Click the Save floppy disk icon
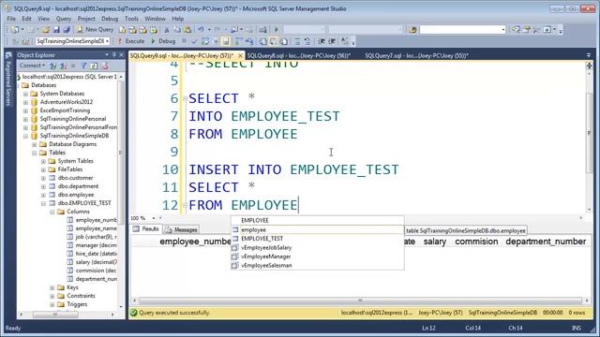The width and height of the screenshot is (600, 337). (56, 29)
